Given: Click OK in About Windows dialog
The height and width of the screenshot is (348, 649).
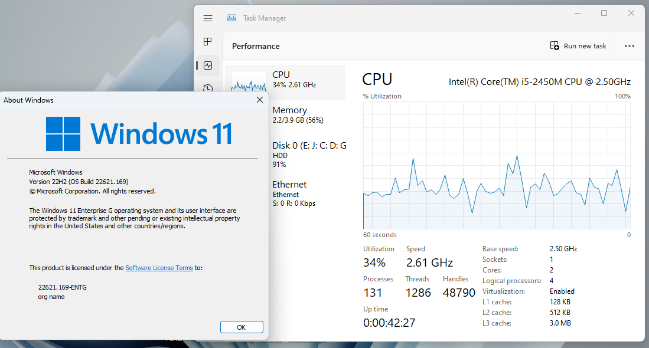Looking at the screenshot, I should (242, 327).
